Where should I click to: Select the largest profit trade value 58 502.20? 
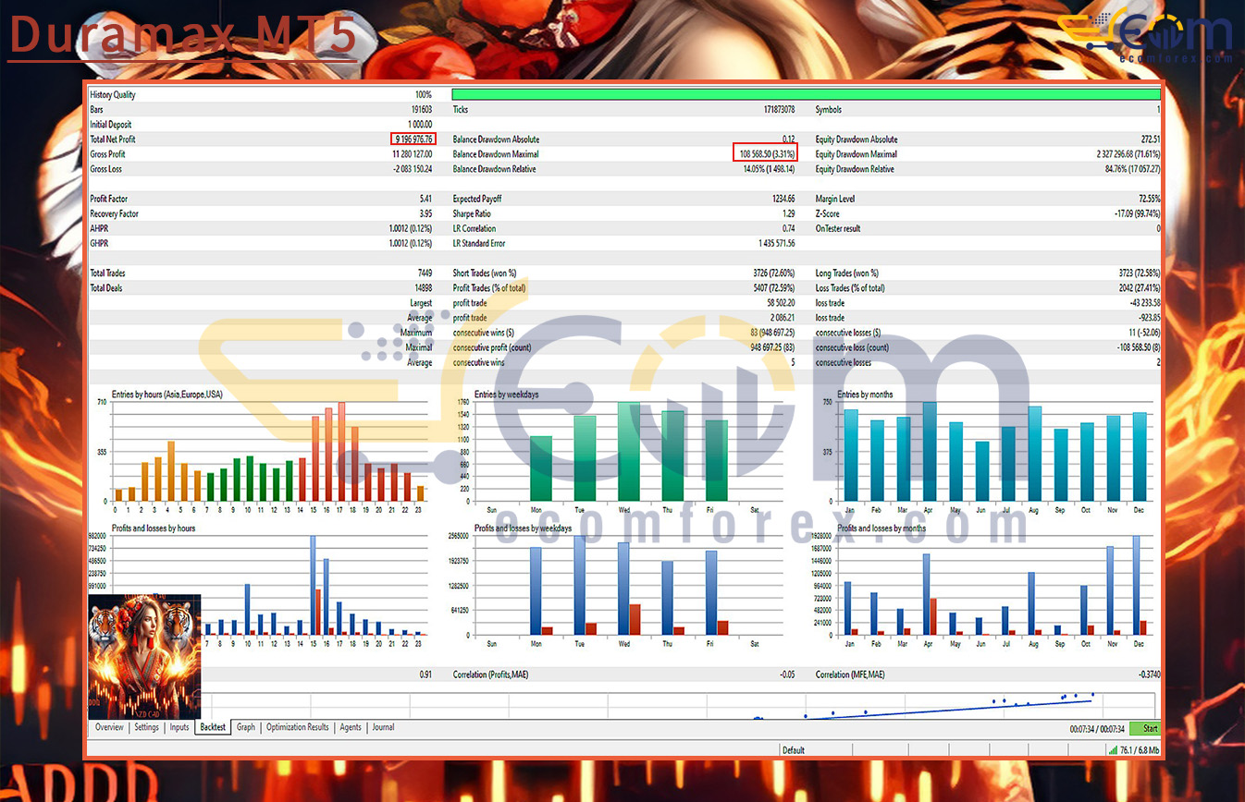pyautogui.click(x=782, y=302)
